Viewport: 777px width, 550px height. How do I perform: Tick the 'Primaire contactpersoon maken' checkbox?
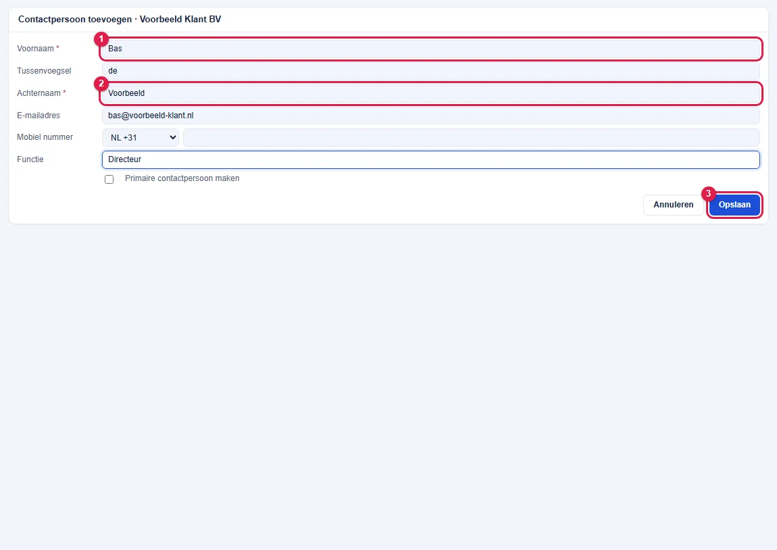pos(109,179)
